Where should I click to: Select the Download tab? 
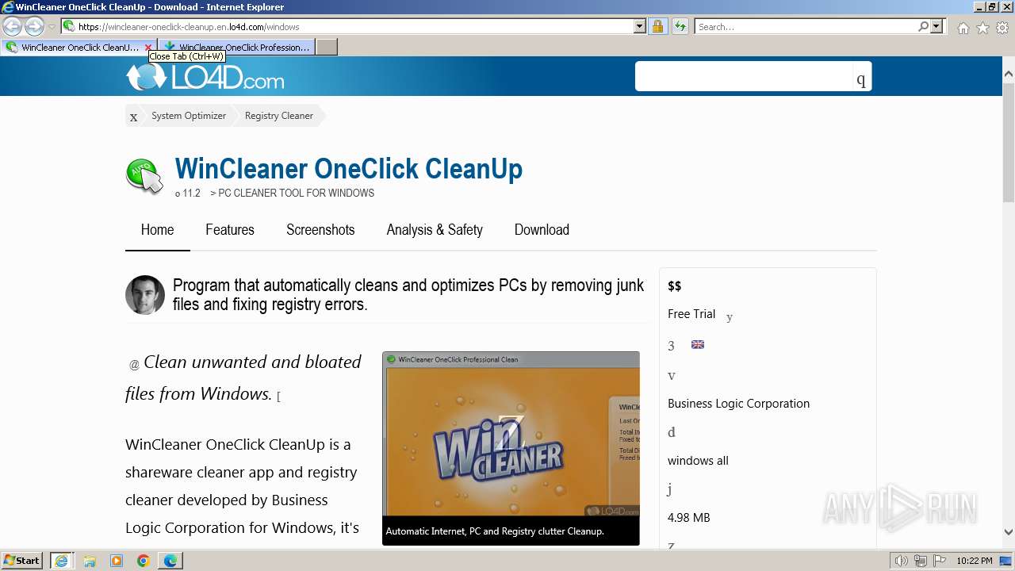pos(542,230)
